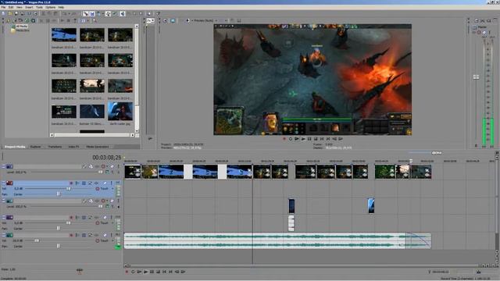
Task: Click the Save project disk icon
Action: pos(16,14)
